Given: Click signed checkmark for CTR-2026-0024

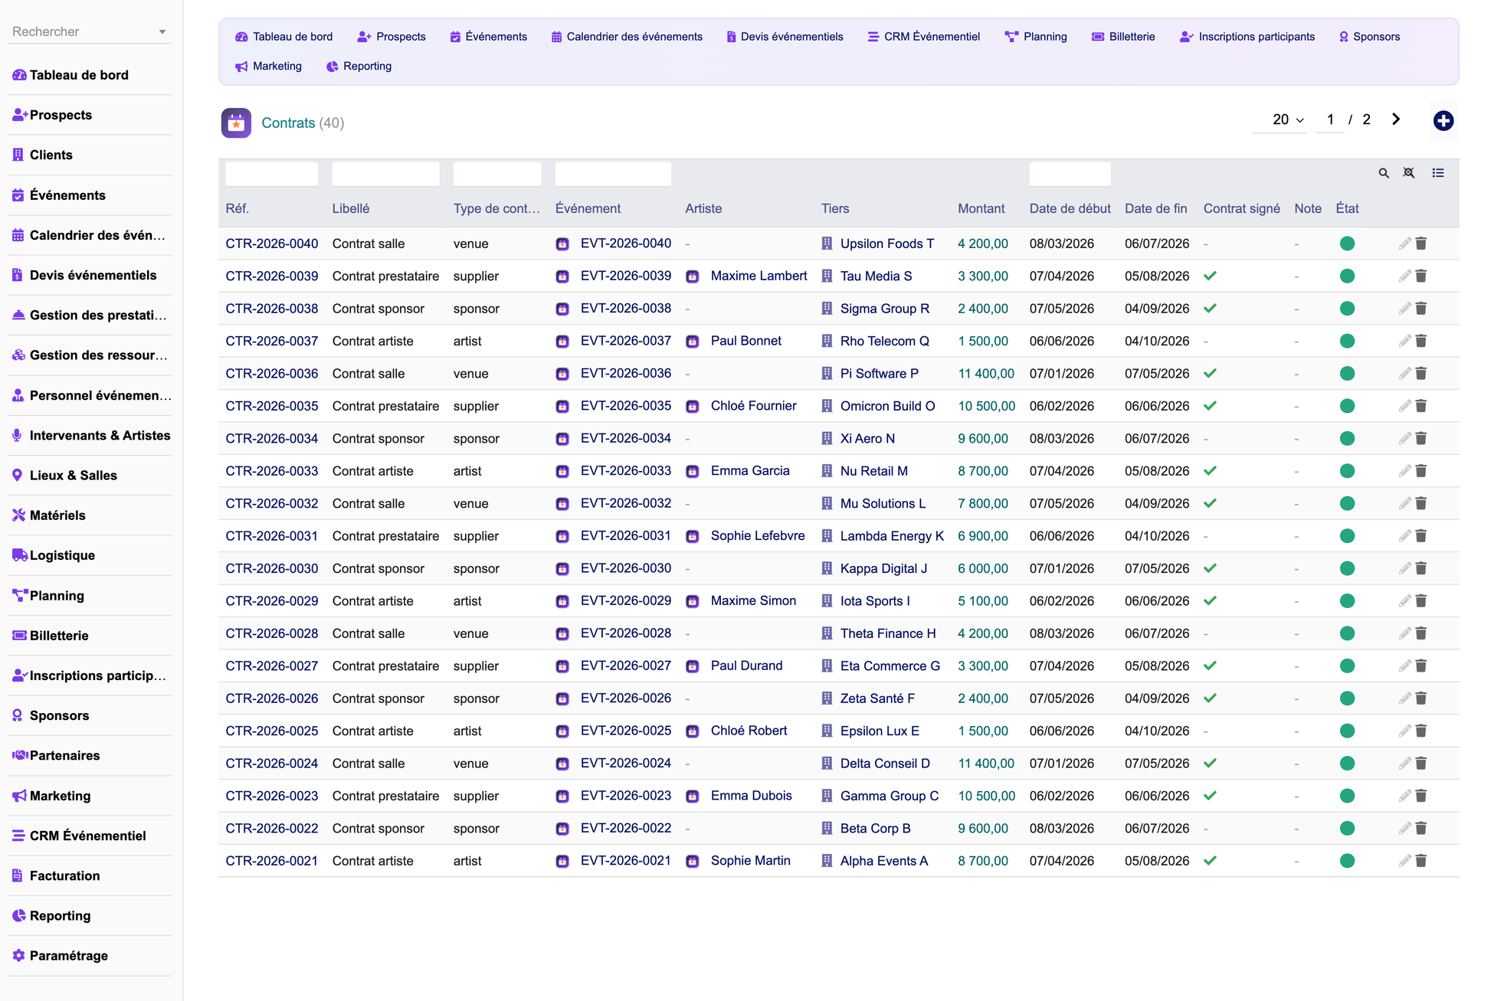Looking at the screenshot, I should coord(1210,764).
